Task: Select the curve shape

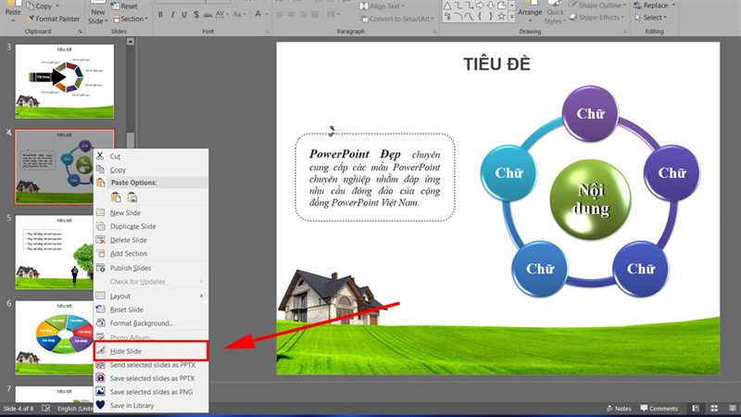Action: pyautogui.click(x=469, y=17)
